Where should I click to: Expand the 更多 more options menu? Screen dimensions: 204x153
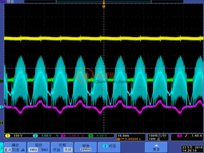156,148
